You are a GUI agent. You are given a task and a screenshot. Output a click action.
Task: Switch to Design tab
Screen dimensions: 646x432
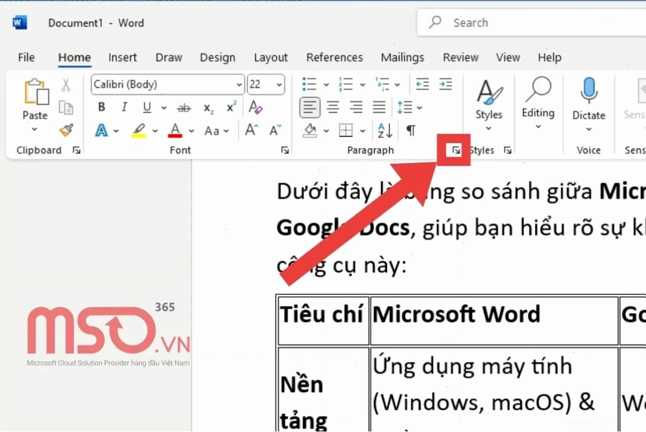[x=217, y=57]
